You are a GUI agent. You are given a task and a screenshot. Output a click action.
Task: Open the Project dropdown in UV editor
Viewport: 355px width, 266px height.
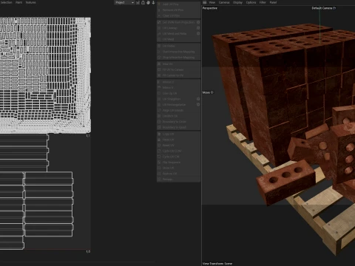coord(124,2)
